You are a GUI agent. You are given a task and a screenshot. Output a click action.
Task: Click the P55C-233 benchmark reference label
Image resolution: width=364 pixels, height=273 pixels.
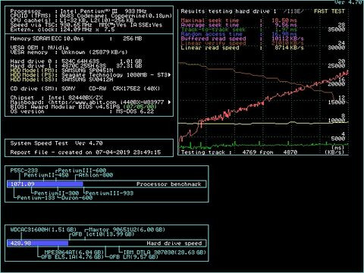pos(24,171)
